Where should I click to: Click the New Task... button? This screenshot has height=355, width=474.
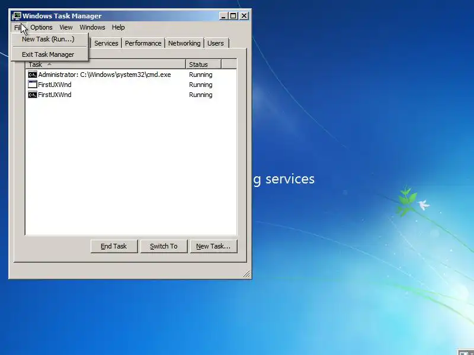click(213, 246)
